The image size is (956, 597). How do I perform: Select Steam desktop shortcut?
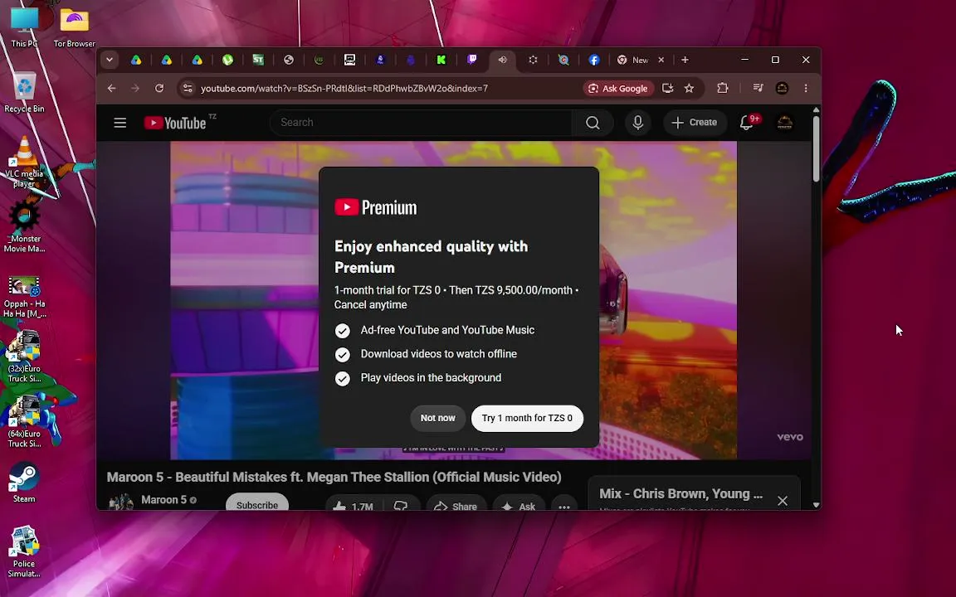coord(24,483)
